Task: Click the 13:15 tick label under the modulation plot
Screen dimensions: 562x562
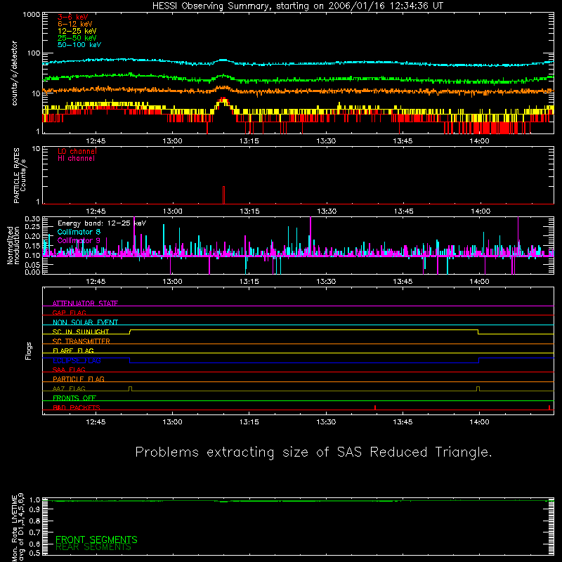Action: tap(249, 282)
